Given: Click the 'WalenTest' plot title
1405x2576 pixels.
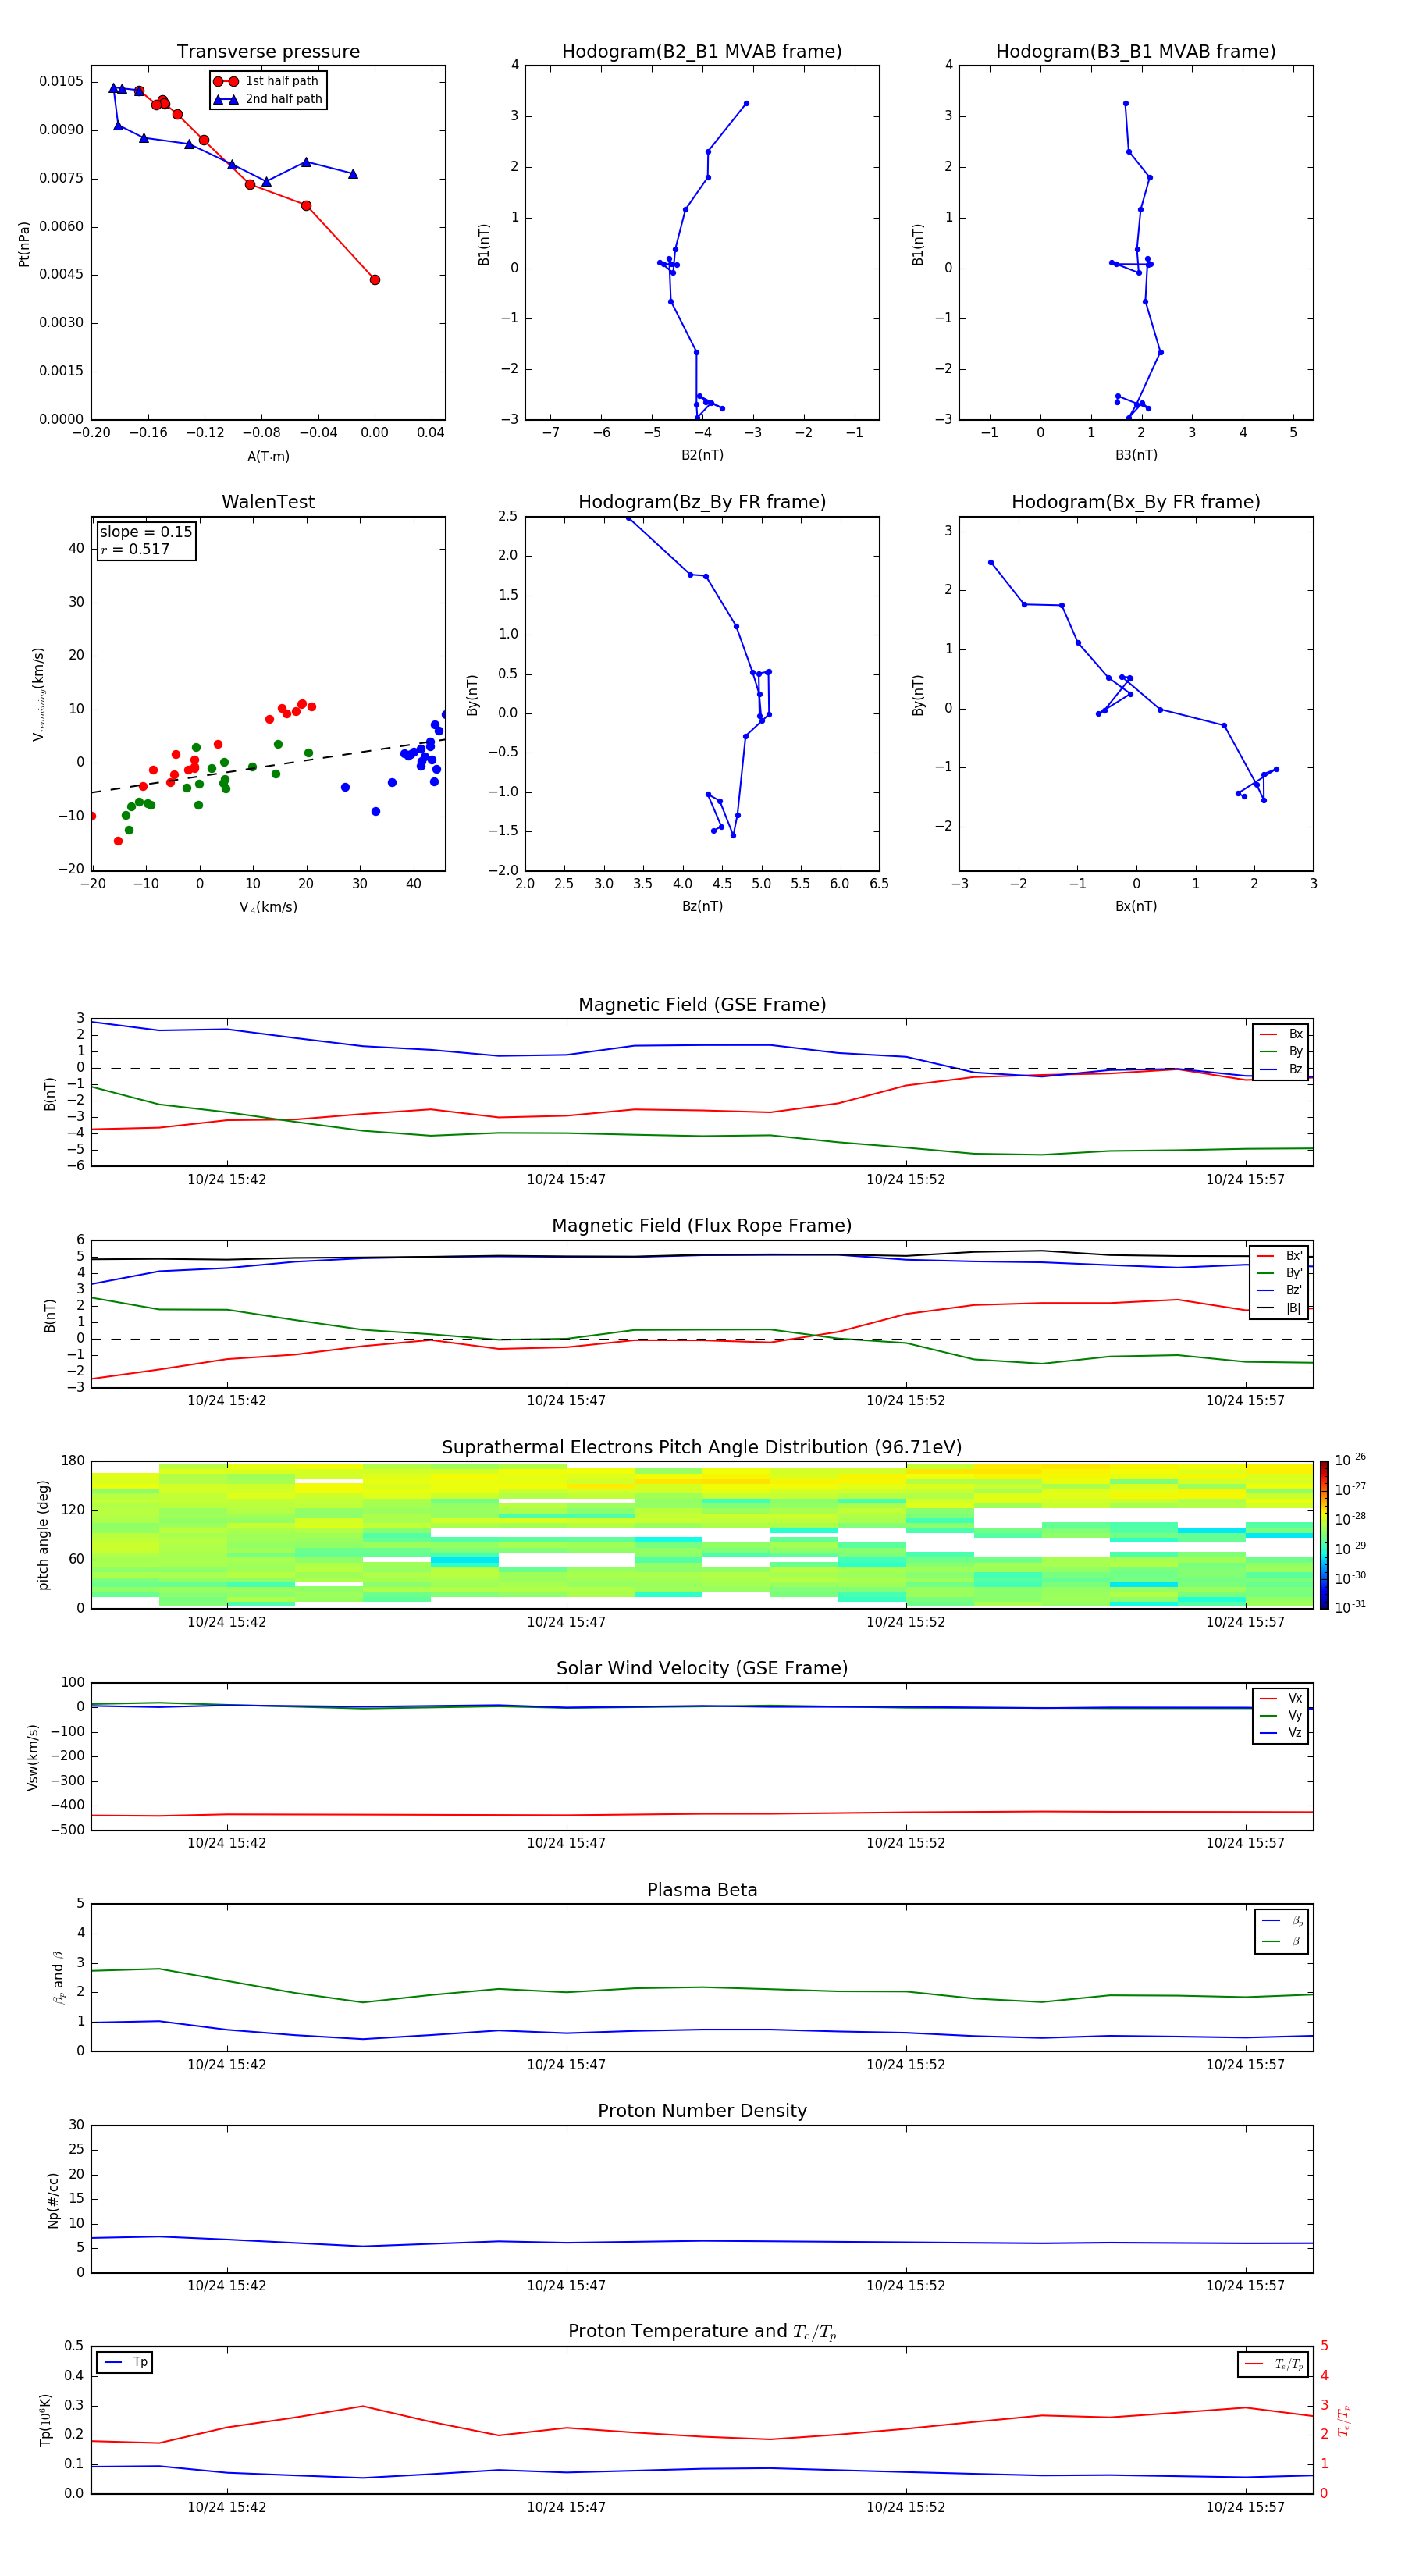Looking at the screenshot, I should [x=268, y=502].
